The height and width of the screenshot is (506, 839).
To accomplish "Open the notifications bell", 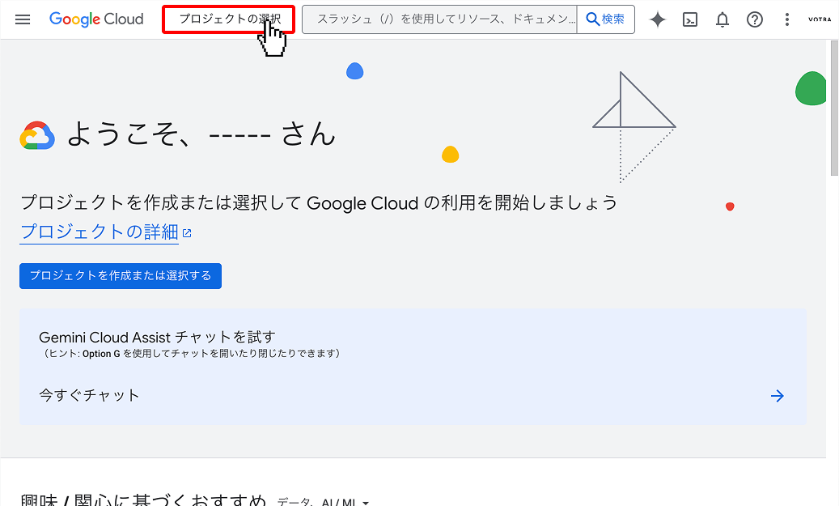I will coord(722,19).
